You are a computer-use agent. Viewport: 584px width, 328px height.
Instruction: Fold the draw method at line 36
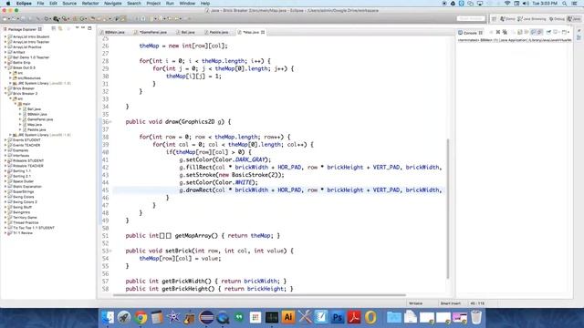point(110,122)
